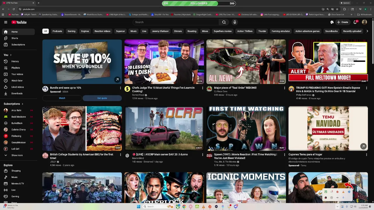Show next category chips arrow
This screenshot has height=210, width=374.
click(x=367, y=31)
